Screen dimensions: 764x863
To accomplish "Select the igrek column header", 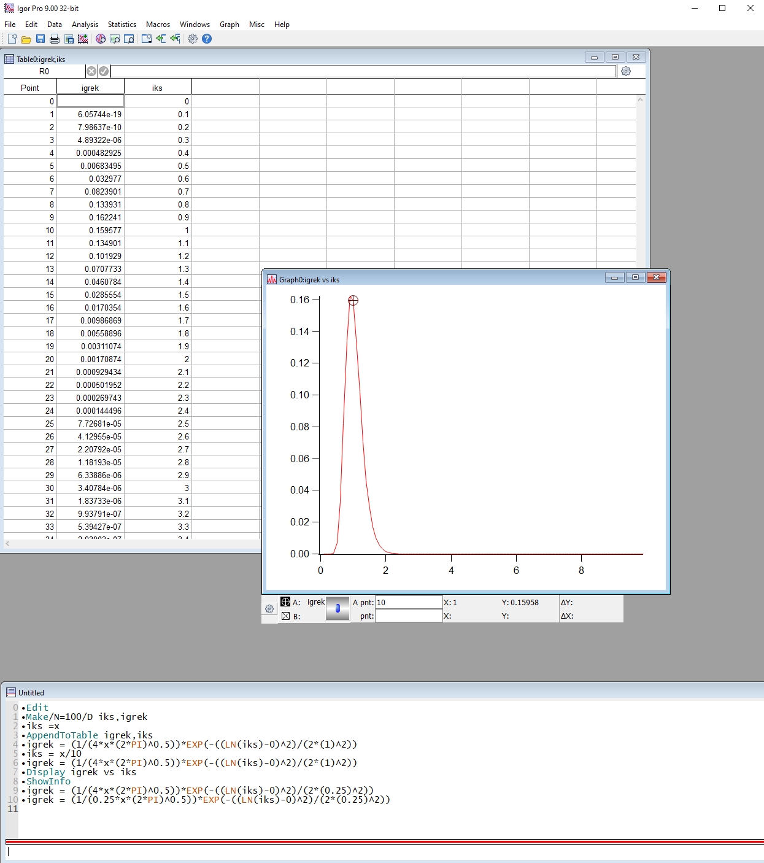I will tap(90, 87).
